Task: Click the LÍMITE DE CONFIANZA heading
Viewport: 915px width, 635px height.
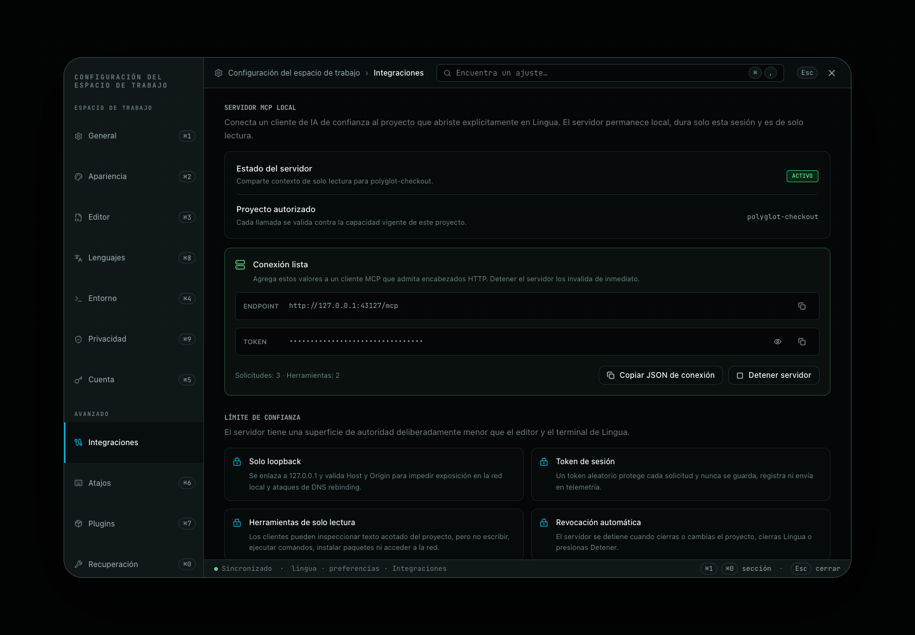Action: [262, 418]
